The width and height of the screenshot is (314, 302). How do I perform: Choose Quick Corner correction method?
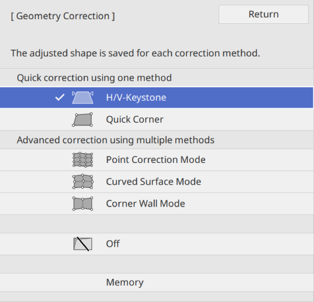(156, 120)
